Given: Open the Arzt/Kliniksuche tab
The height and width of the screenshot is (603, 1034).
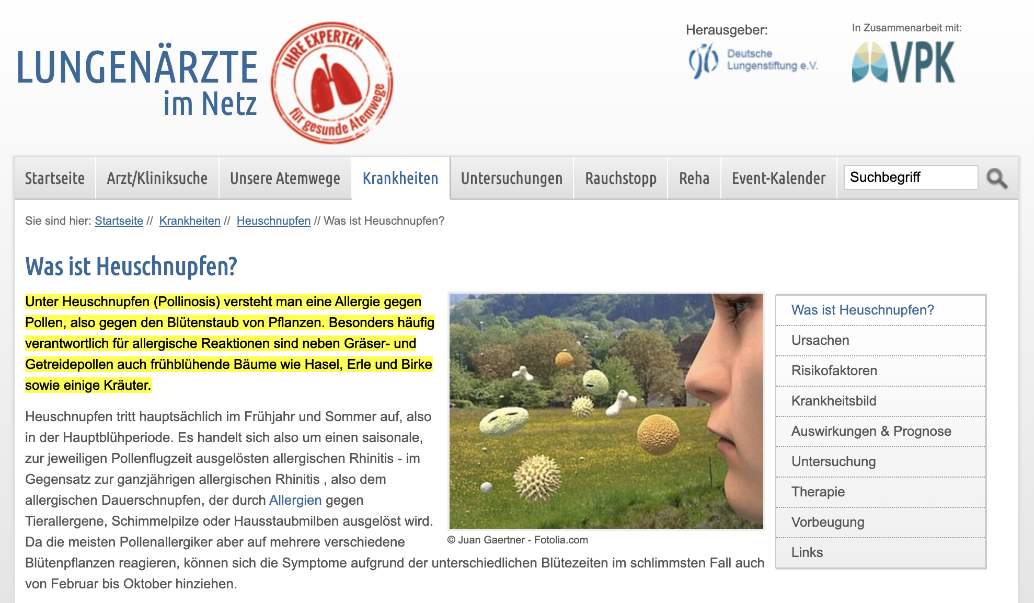Looking at the screenshot, I should tap(157, 178).
